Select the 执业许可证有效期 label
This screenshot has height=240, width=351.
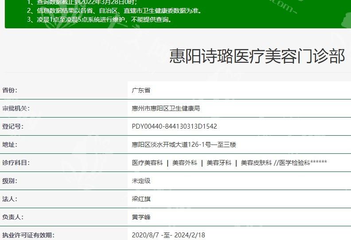[x=28, y=235]
